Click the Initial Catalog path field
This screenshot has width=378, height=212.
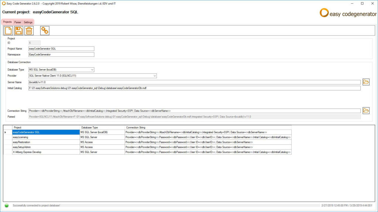[x=194, y=88]
